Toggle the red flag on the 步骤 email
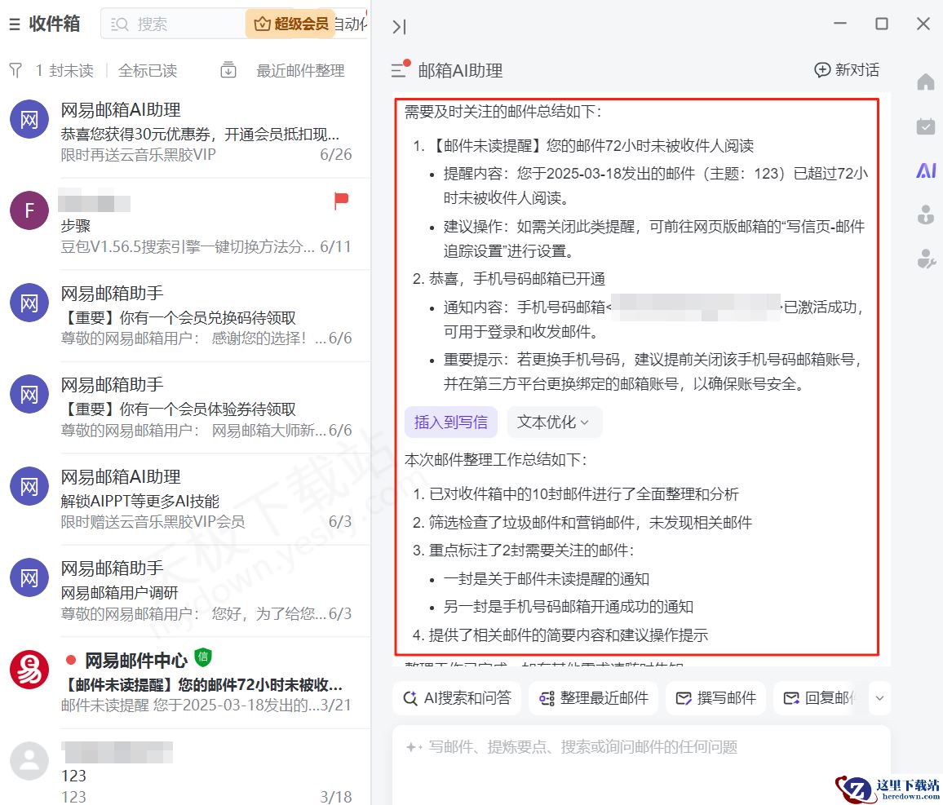The image size is (943, 805). [342, 200]
